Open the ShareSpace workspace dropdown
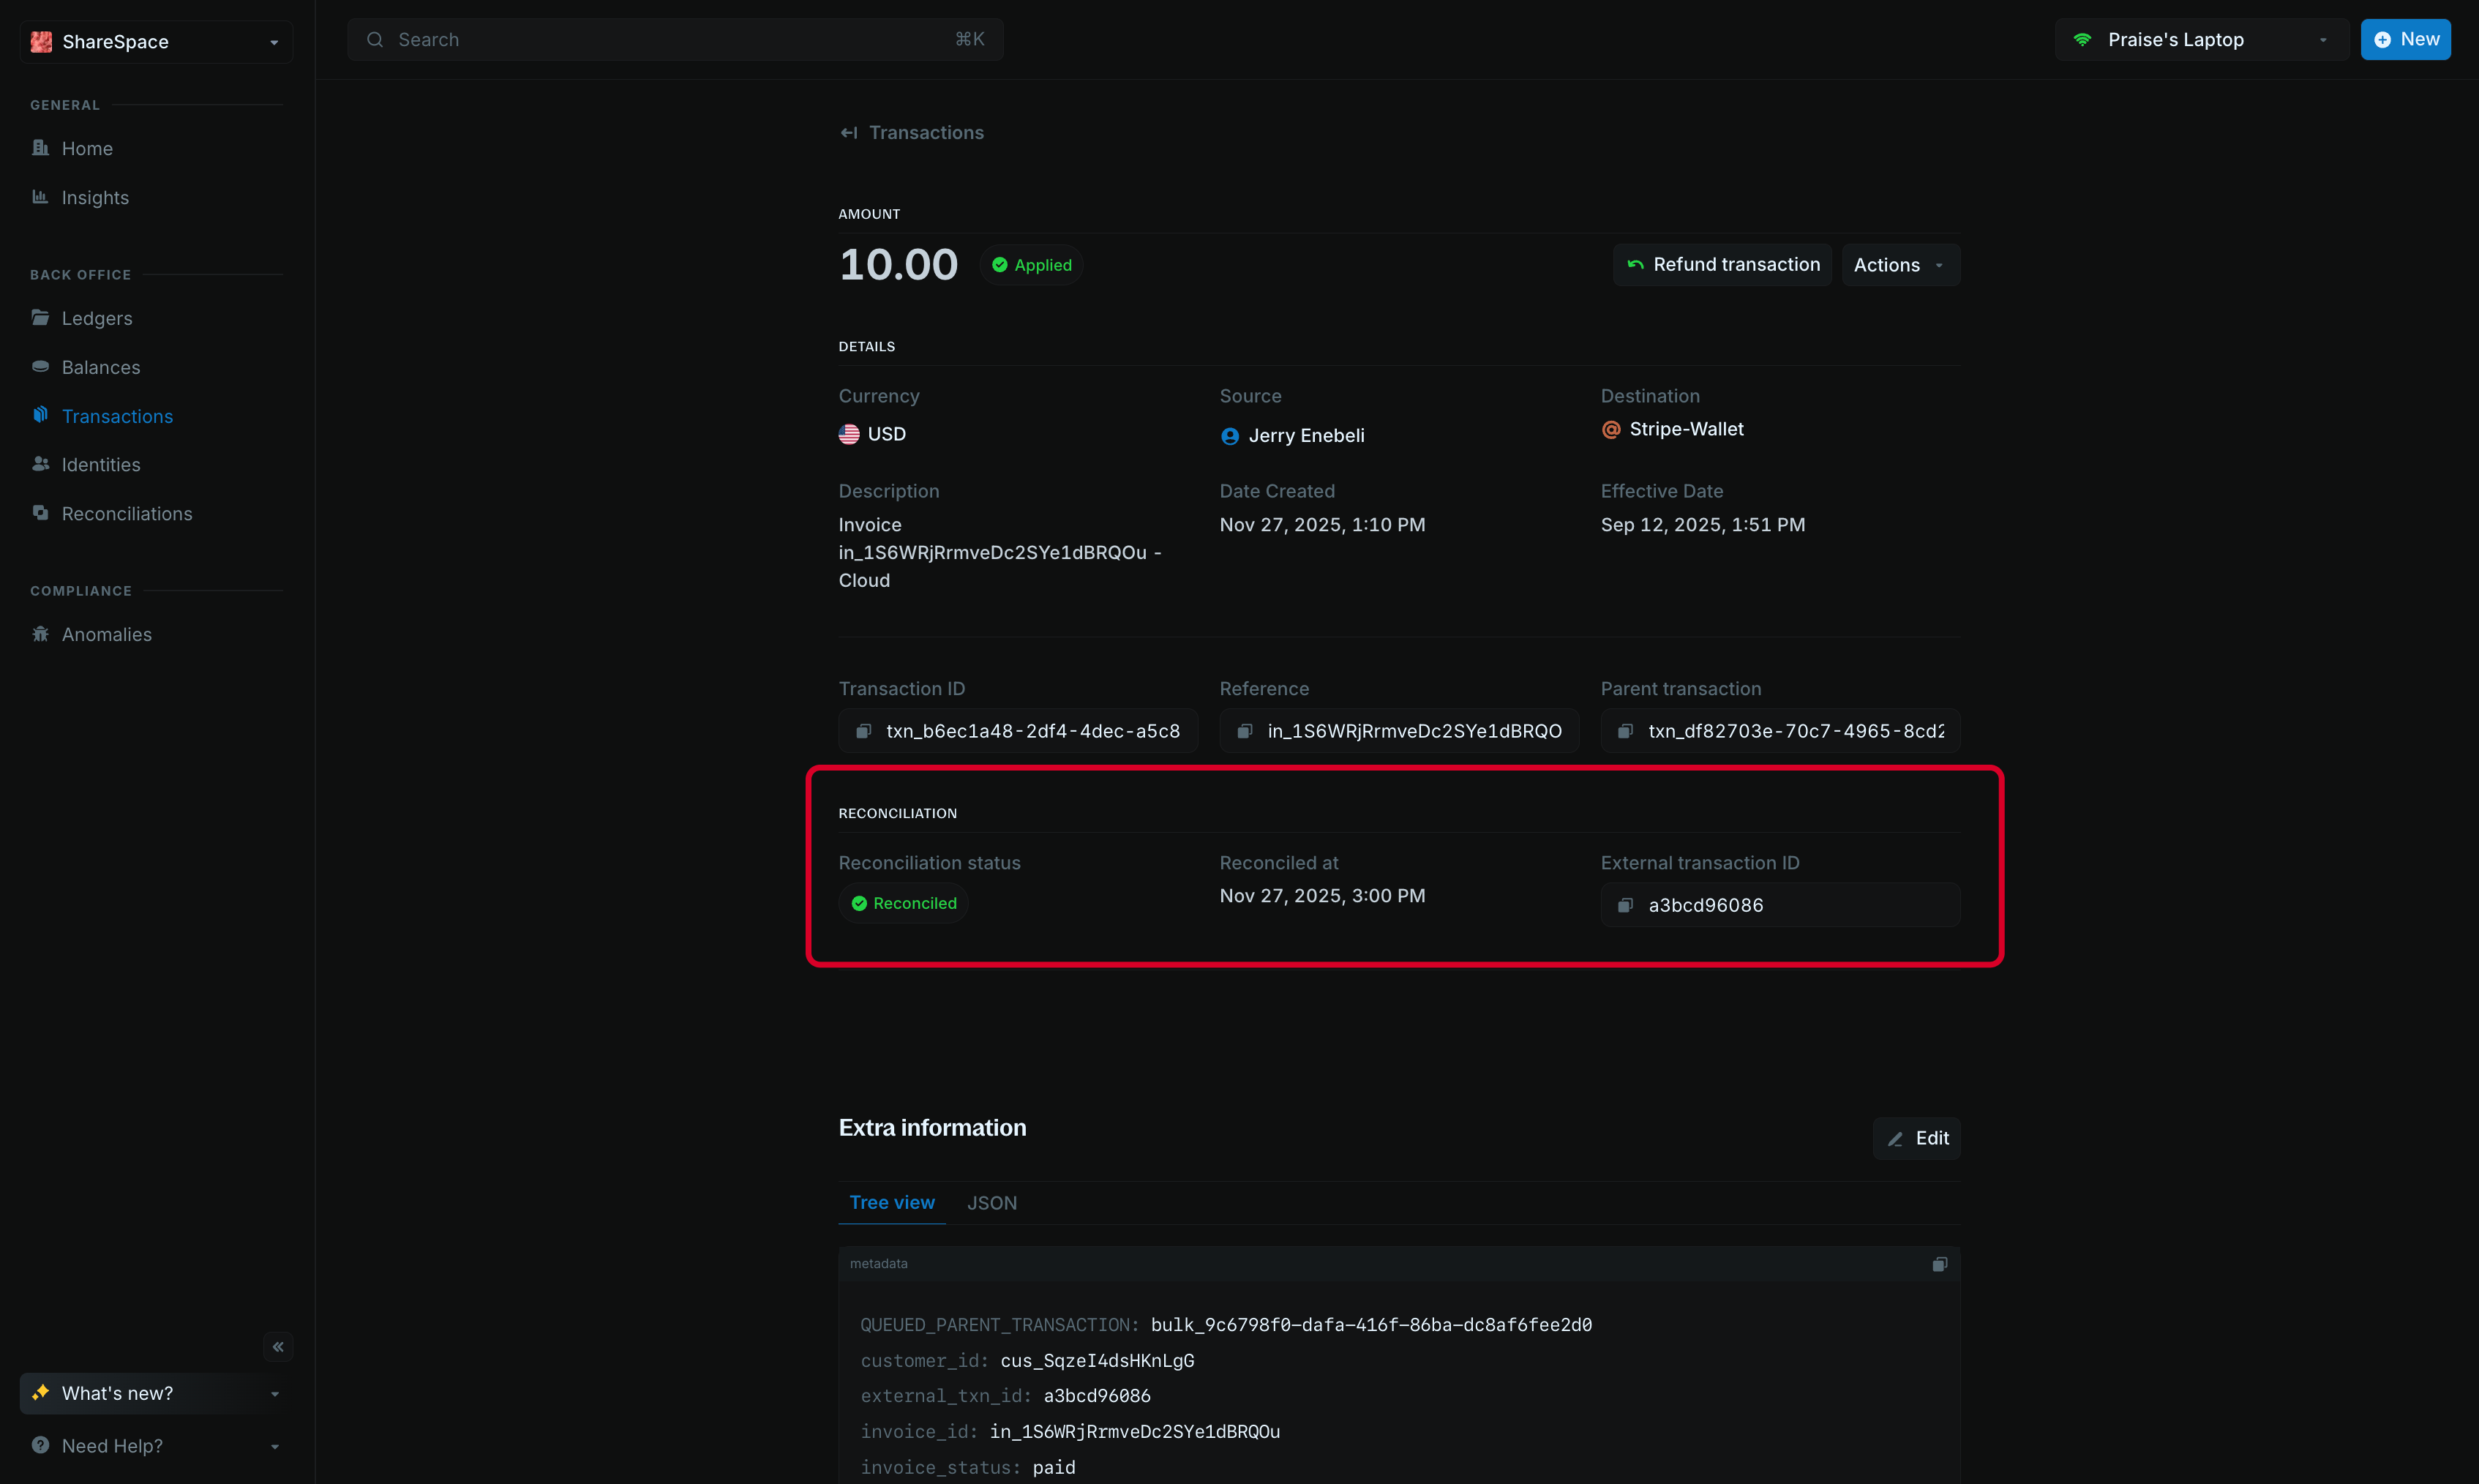This screenshot has height=1484, width=2479. point(156,42)
